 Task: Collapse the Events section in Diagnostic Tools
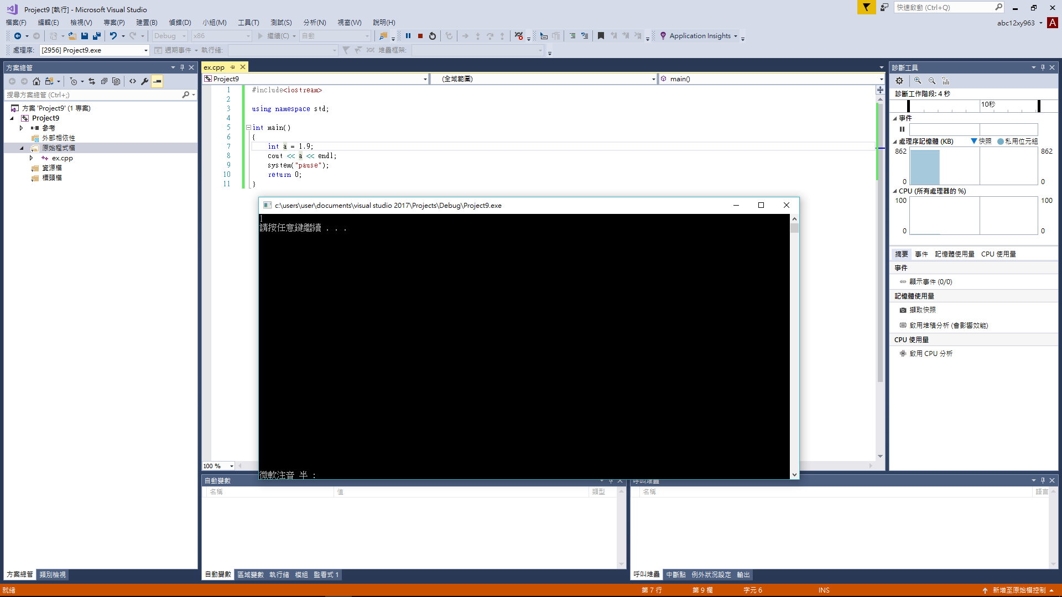[895, 118]
